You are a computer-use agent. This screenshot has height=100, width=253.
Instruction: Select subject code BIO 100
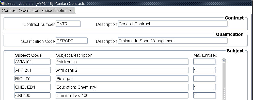tap(33, 79)
